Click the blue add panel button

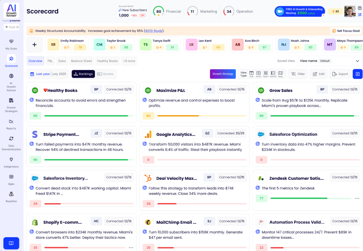357,74
